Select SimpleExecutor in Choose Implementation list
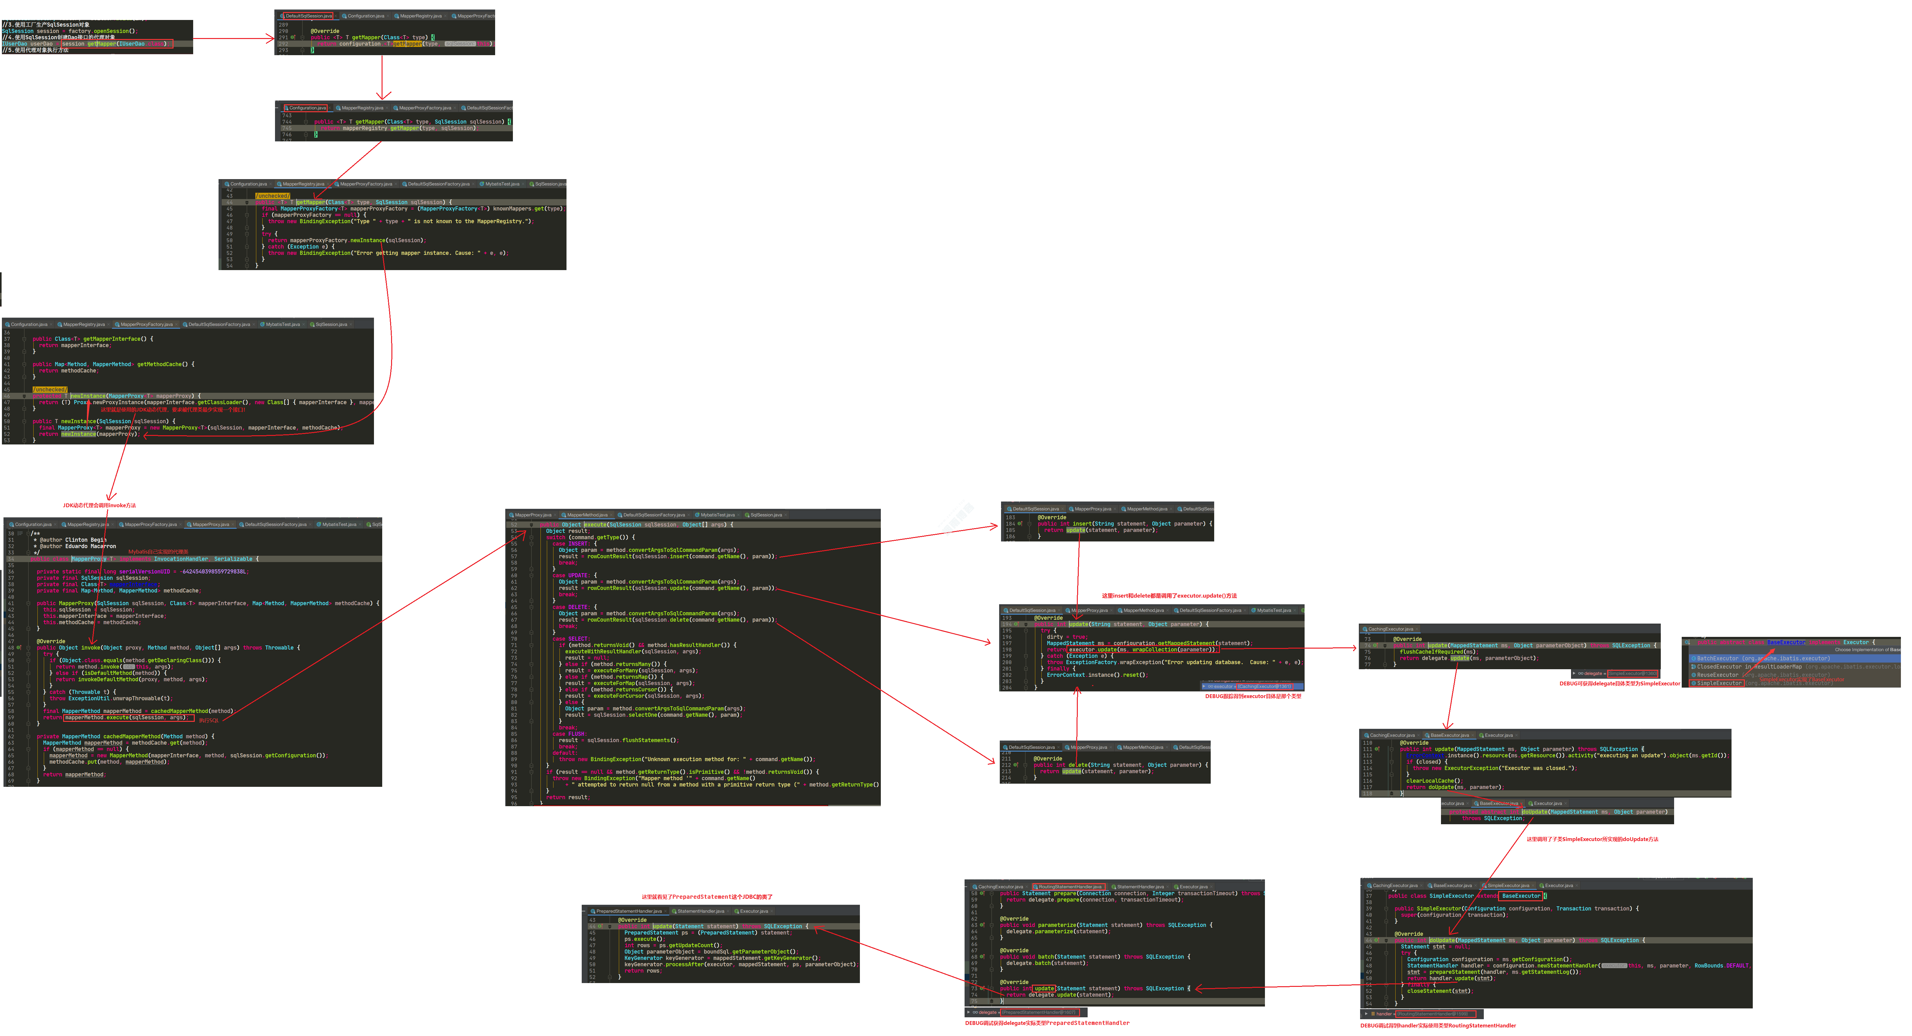The width and height of the screenshot is (1912, 1036). [x=1719, y=683]
